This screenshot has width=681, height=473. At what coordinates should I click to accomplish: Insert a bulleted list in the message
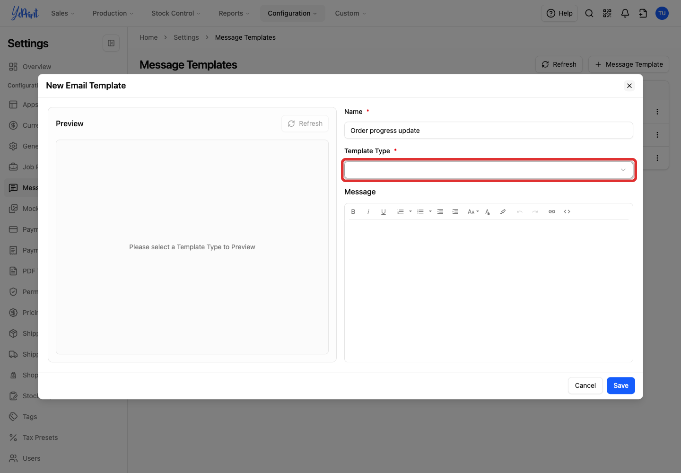[x=420, y=211]
